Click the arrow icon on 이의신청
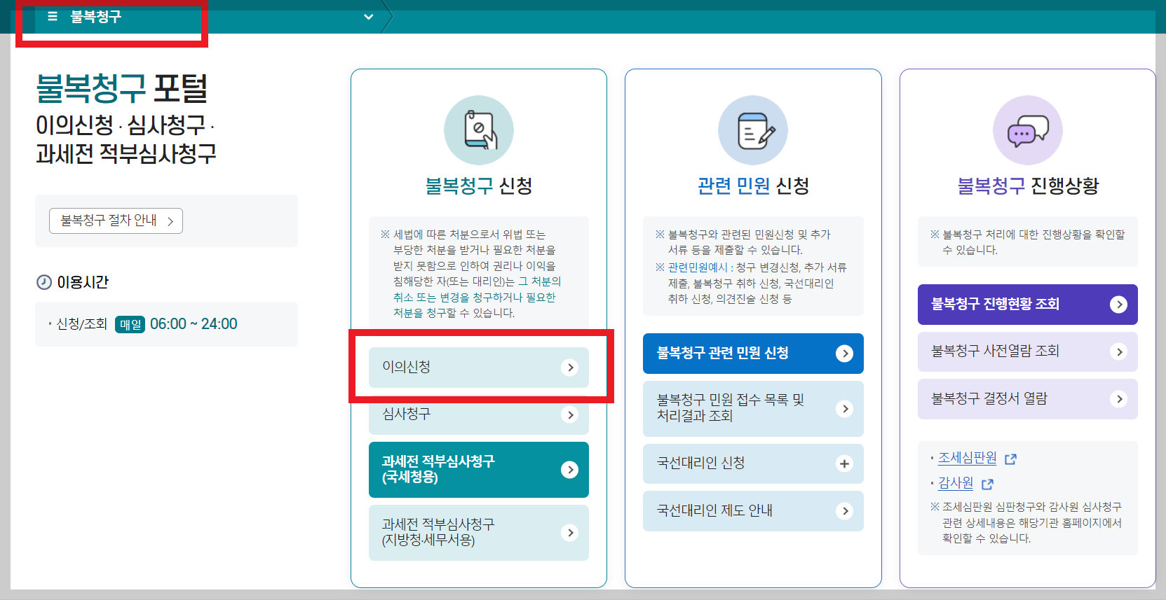This screenshot has height=600, width=1166. (x=570, y=368)
